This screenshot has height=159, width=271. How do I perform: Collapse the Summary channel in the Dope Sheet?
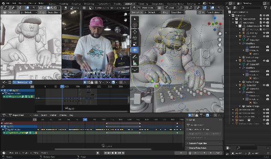[2, 123]
